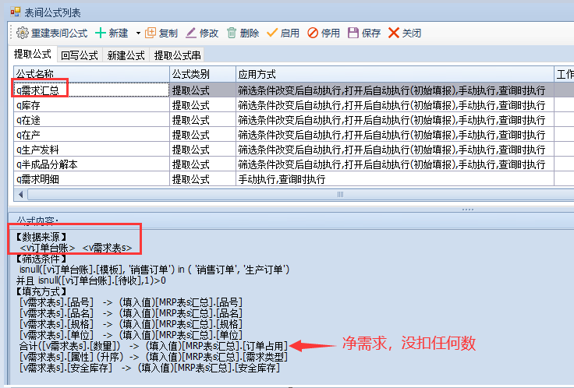Click the 新建 text button
Image resolution: width=574 pixels, height=388 pixels.
coord(119,34)
